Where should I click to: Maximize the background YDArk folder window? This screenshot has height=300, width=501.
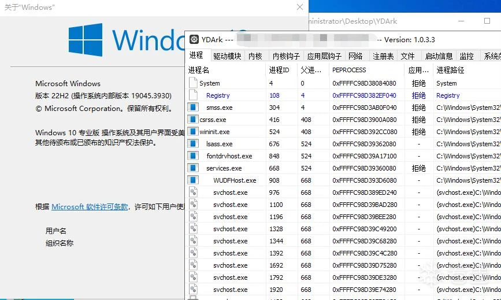[x=487, y=21]
